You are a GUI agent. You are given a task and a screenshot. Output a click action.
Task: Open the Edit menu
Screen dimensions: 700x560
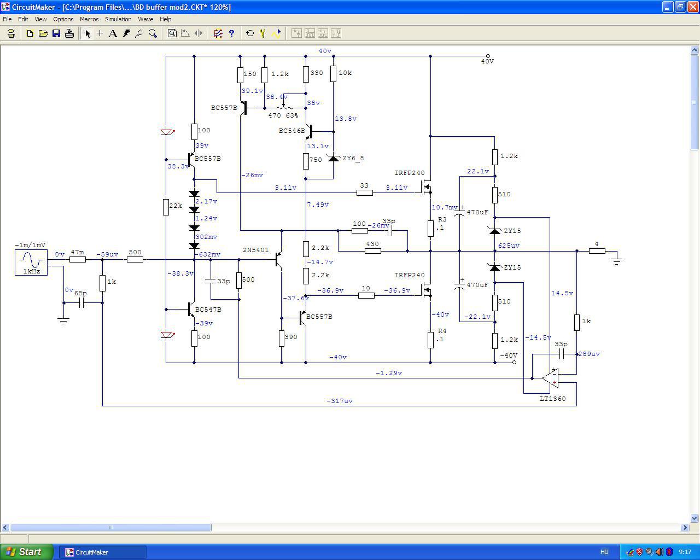point(23,19)
